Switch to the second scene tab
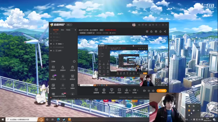Viewport: 218px width, 122px height. [x=62, y=30]
